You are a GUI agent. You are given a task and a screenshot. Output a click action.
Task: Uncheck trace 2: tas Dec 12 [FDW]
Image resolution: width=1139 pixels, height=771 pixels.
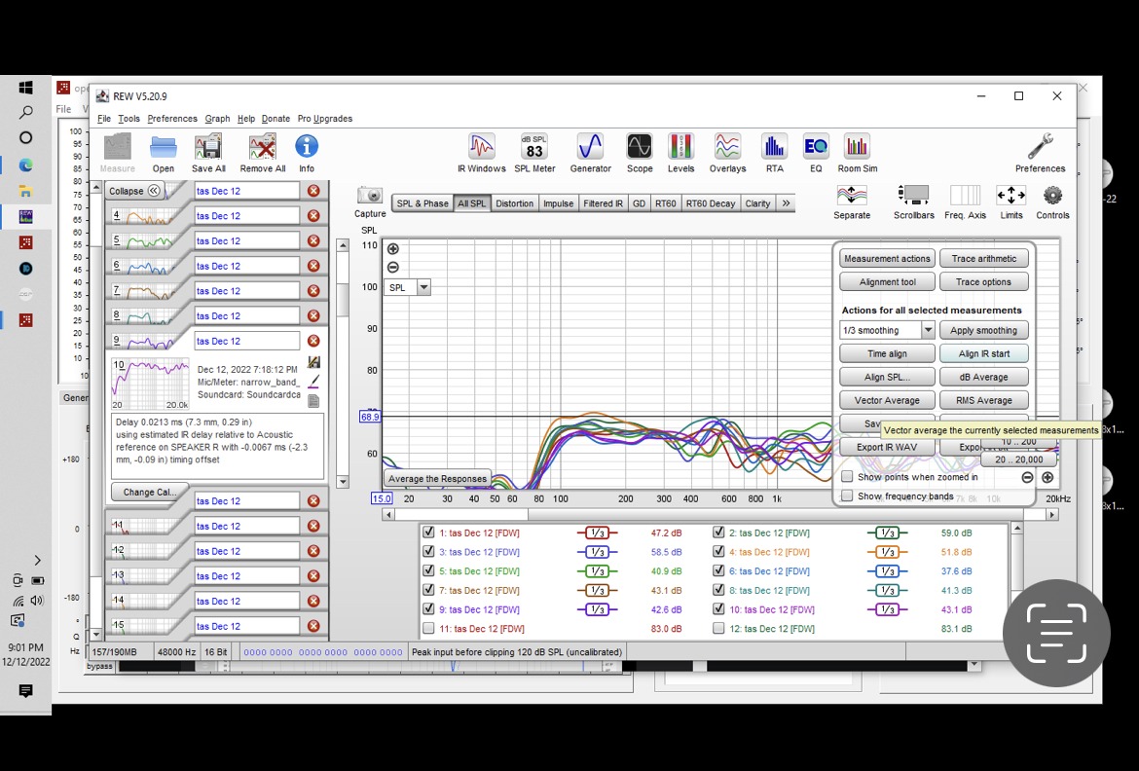tap(718, 532)
